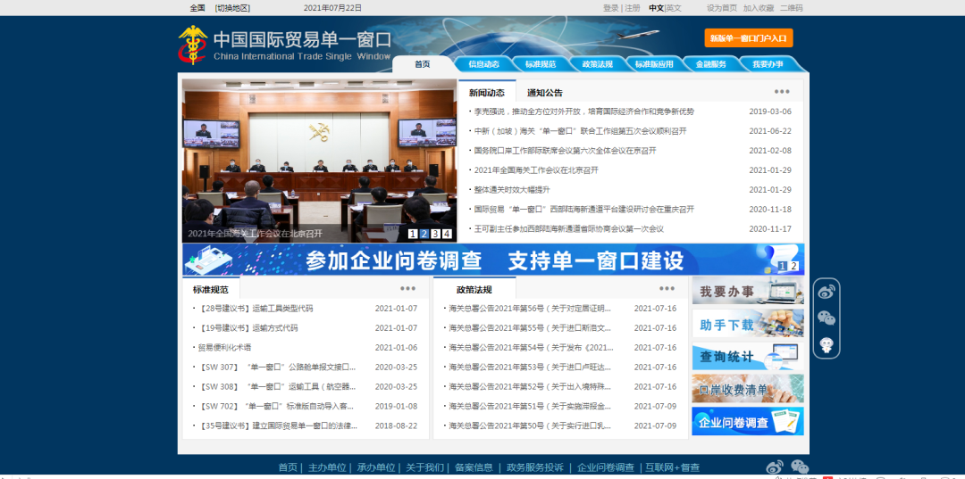Open the robot assistant icon in sidebar
The image size is (965, 479).
(x=826, y=345)
